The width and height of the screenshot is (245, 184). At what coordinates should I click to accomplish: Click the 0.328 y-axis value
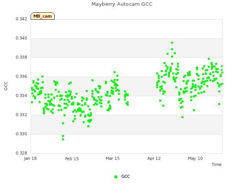21,153
